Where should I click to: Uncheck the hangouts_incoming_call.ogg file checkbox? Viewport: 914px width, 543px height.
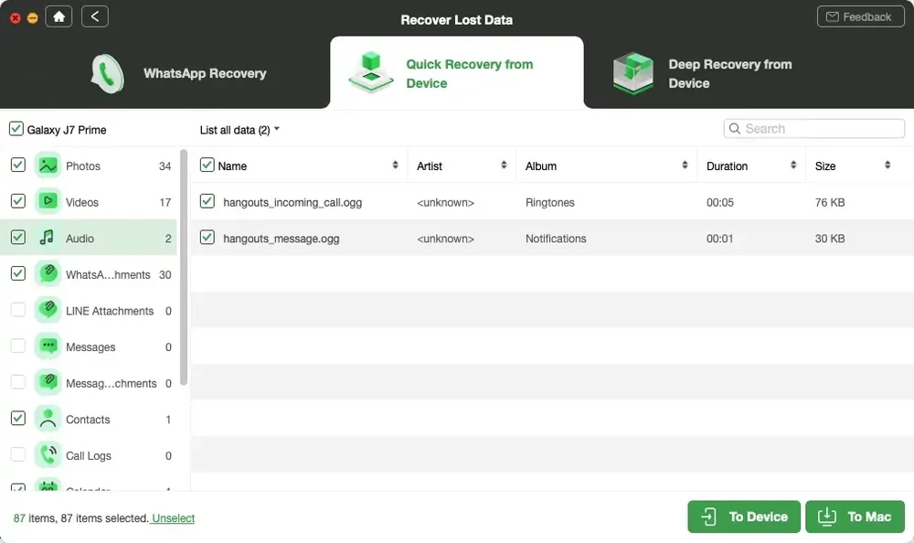click(x=207, y=202)
